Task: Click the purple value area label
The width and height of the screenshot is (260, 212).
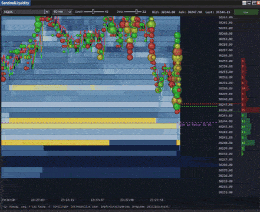Action: click(x=195, y=124)
